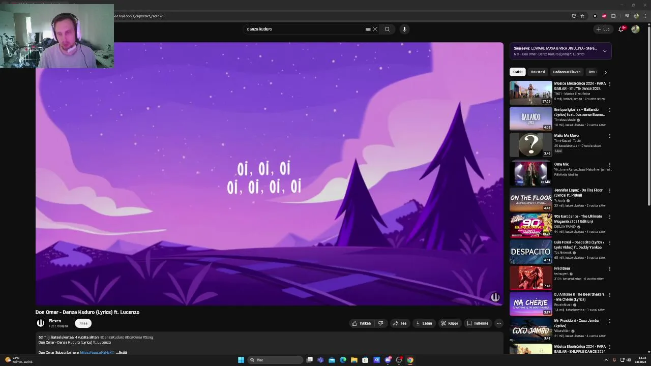The width and height of the screenshot is (651, 366).
Task: Open the Chrome profile avatar
Action: (x=636, y=16)
